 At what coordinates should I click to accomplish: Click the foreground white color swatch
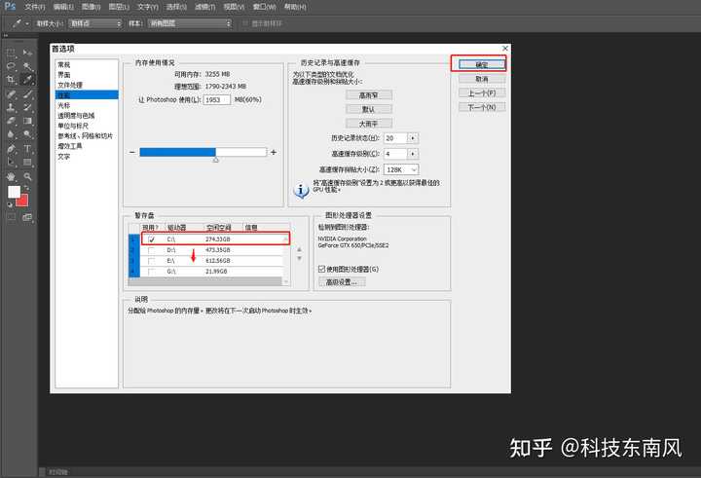pos(14,192)
